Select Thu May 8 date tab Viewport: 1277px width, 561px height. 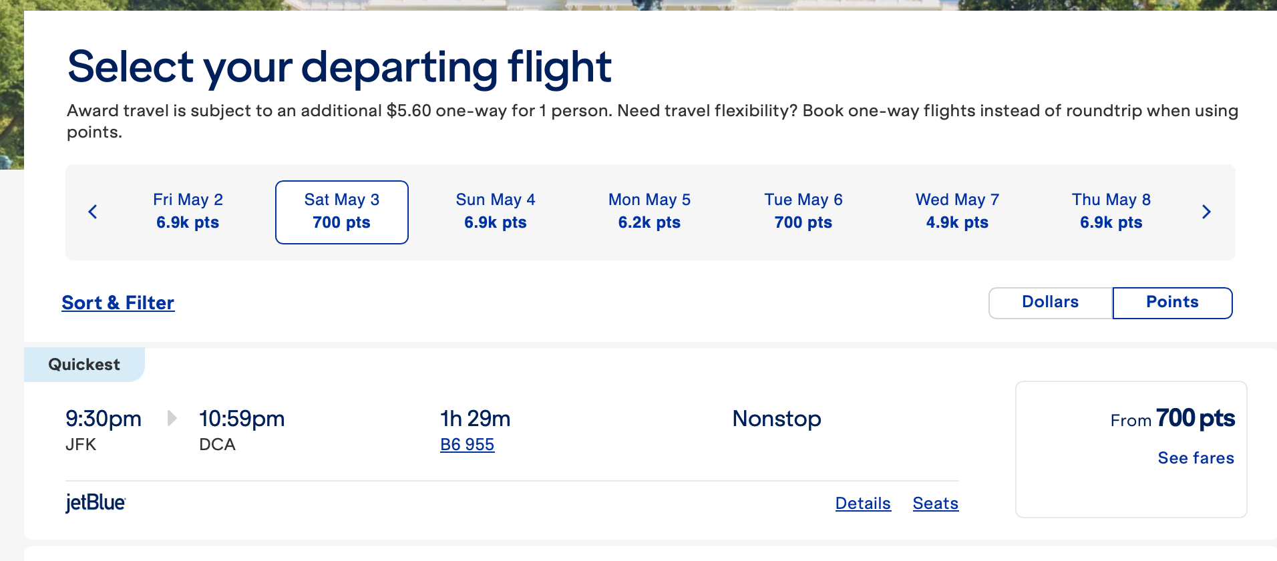tap(1111, 212)
